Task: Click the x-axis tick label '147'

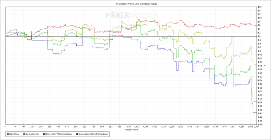Action: tap(23, 127)
